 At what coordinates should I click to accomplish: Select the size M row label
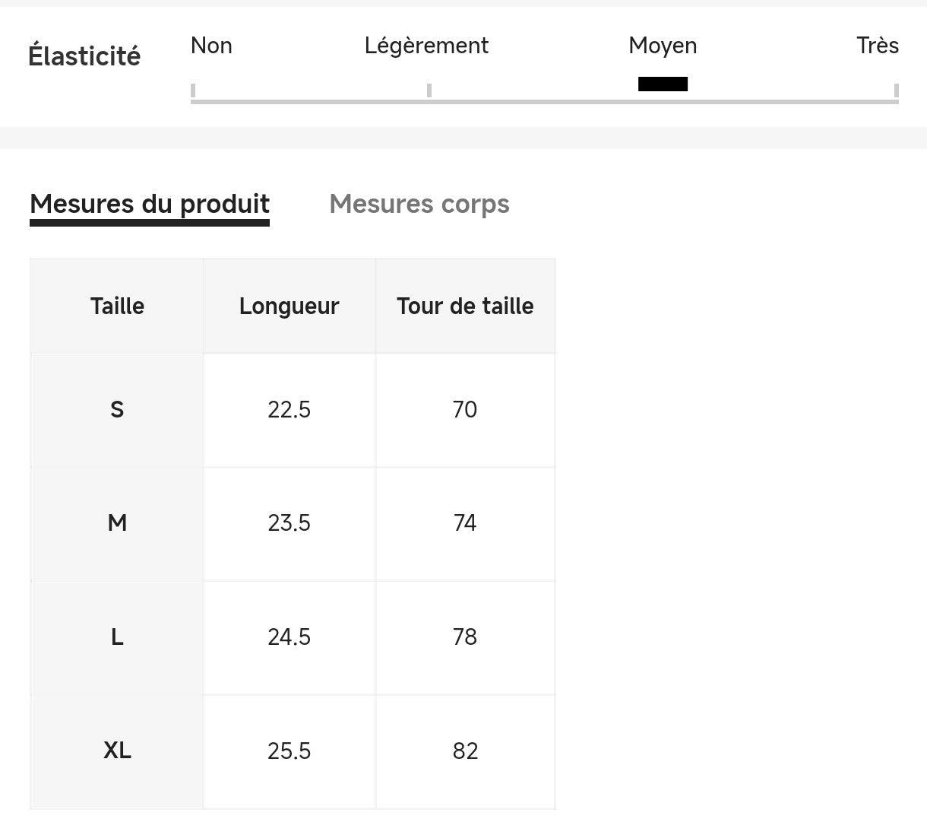117,523
